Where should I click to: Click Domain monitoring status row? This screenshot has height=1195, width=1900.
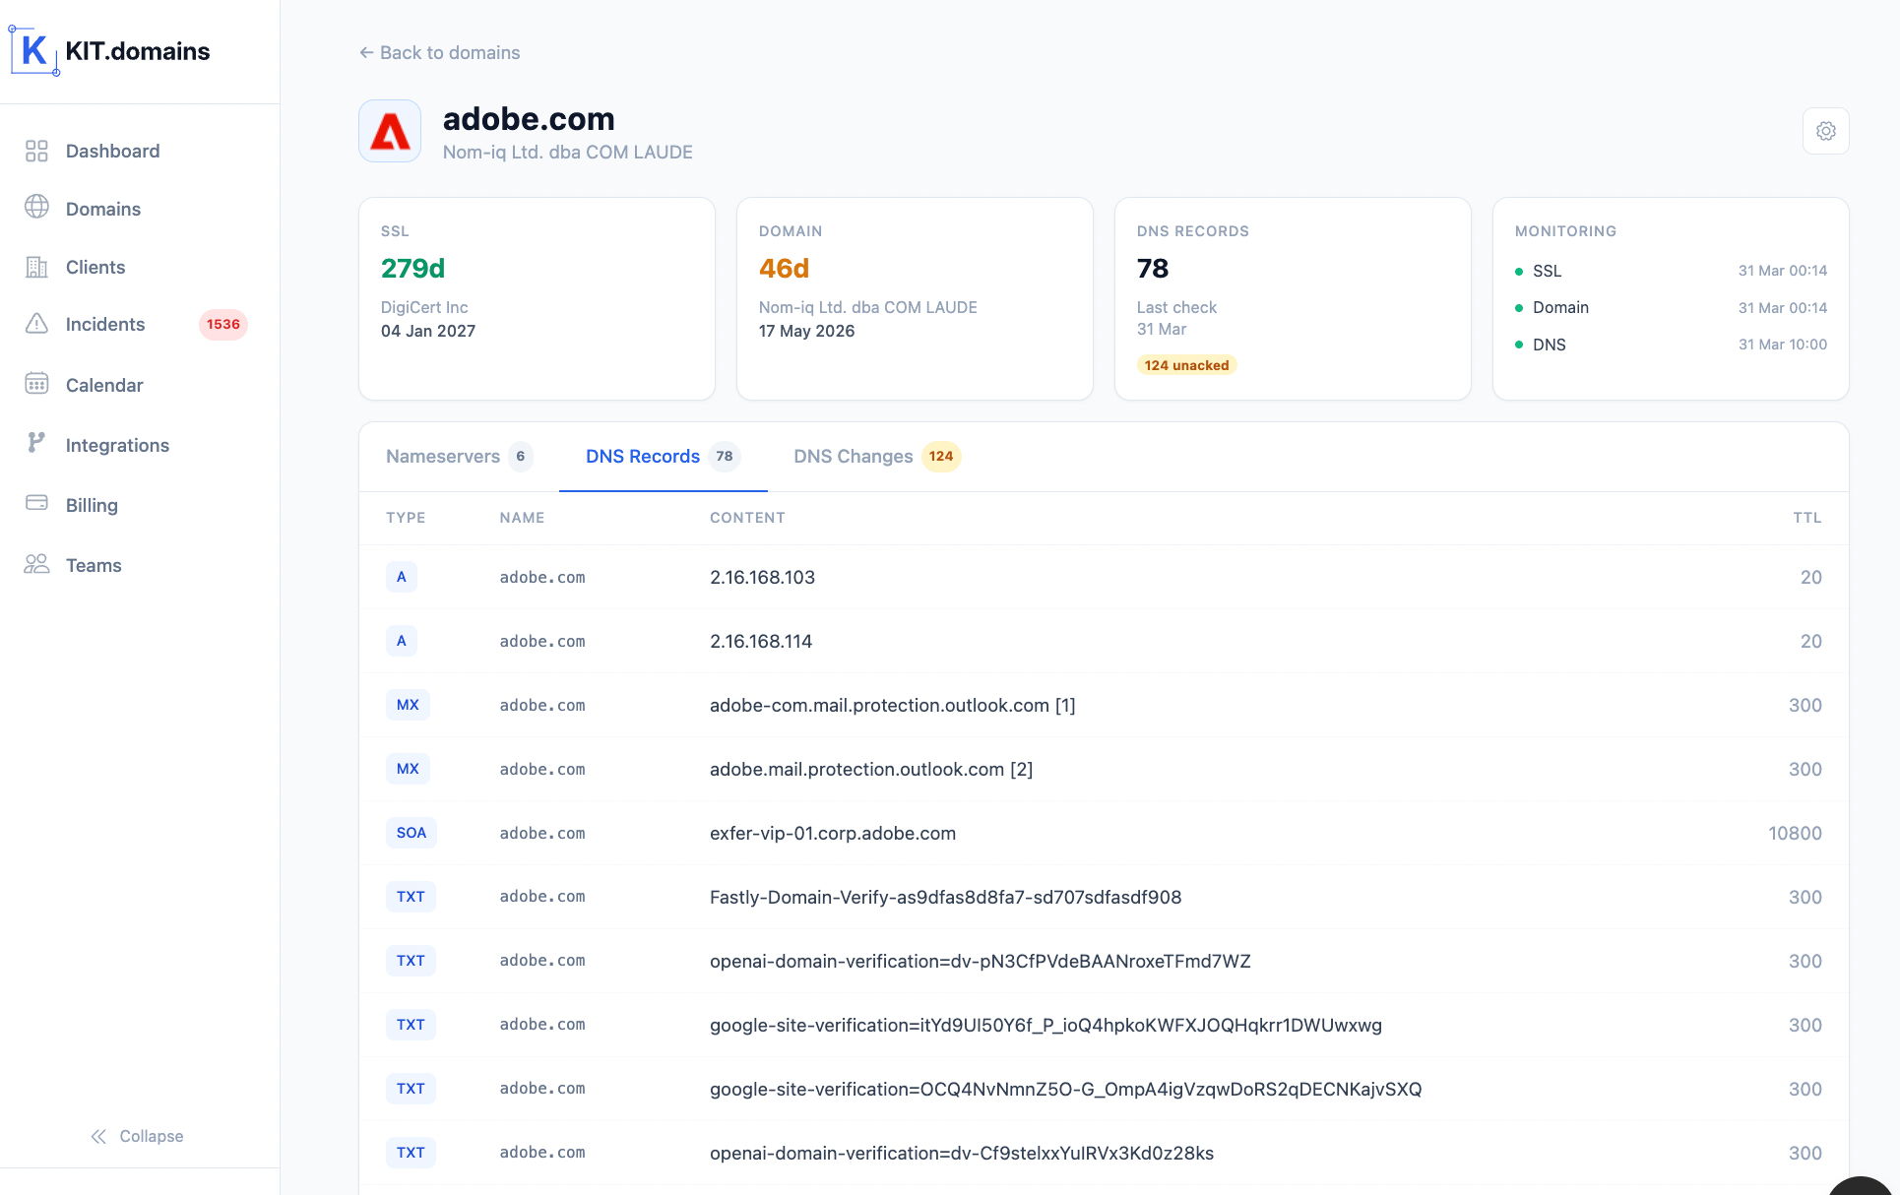[1671, 307]
